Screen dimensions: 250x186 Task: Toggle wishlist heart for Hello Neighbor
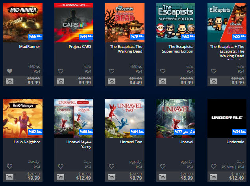10,166
